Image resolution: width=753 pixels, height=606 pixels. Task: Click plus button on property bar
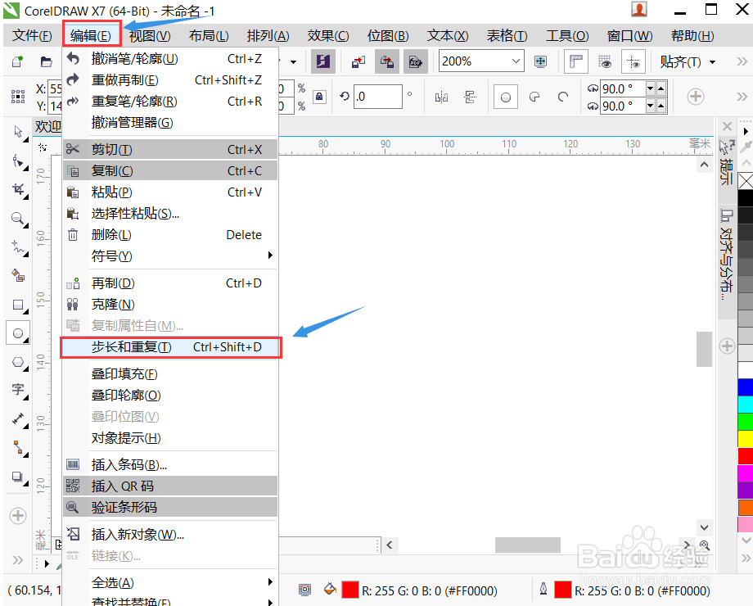point(696,97)
